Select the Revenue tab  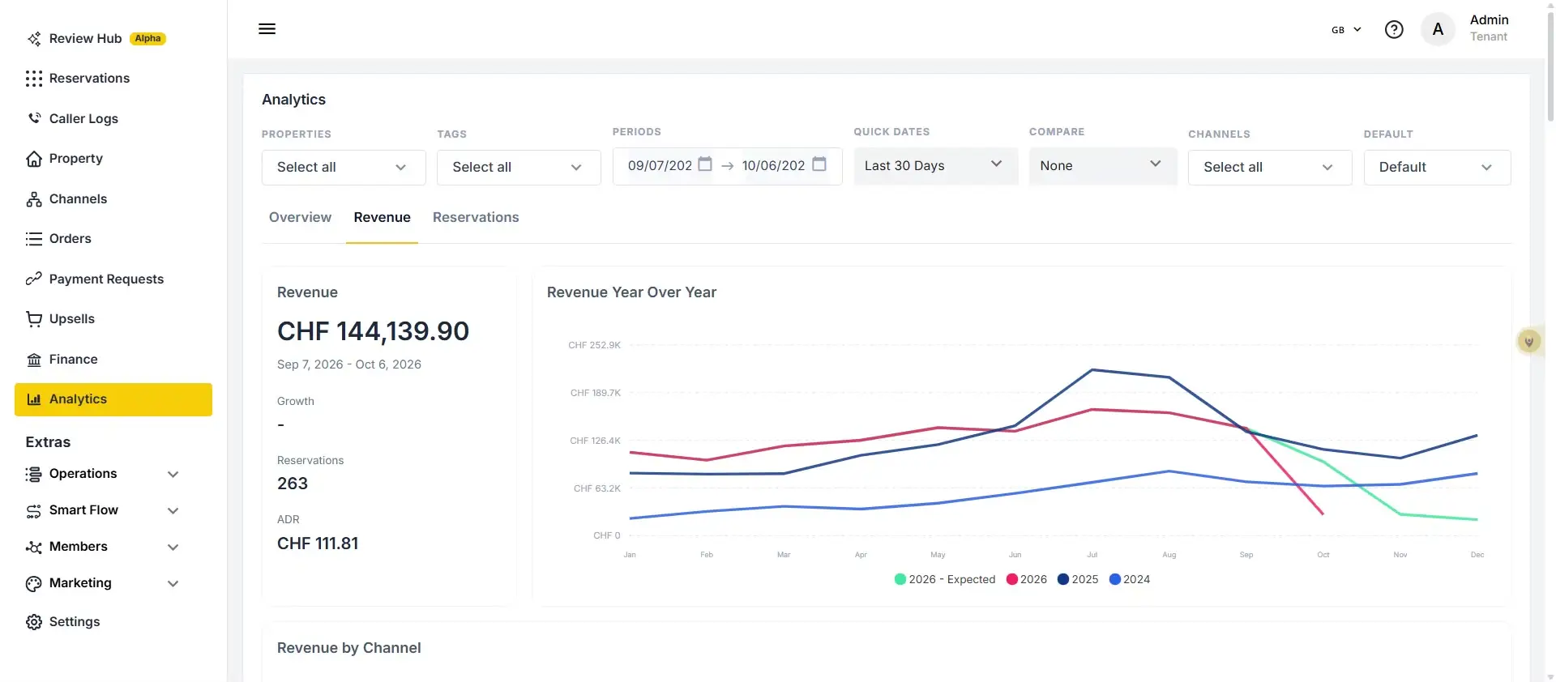click(382, 217)
